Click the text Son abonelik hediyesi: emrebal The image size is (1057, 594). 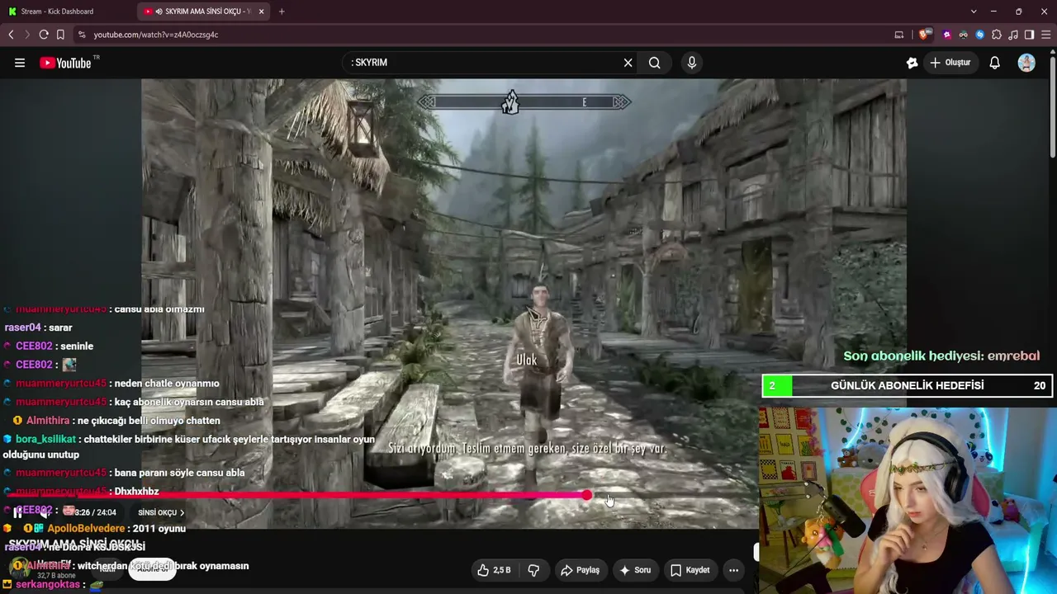941,356
